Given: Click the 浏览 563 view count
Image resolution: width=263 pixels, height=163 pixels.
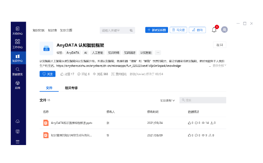Looking at the screenshot, I should pos(101,74).
